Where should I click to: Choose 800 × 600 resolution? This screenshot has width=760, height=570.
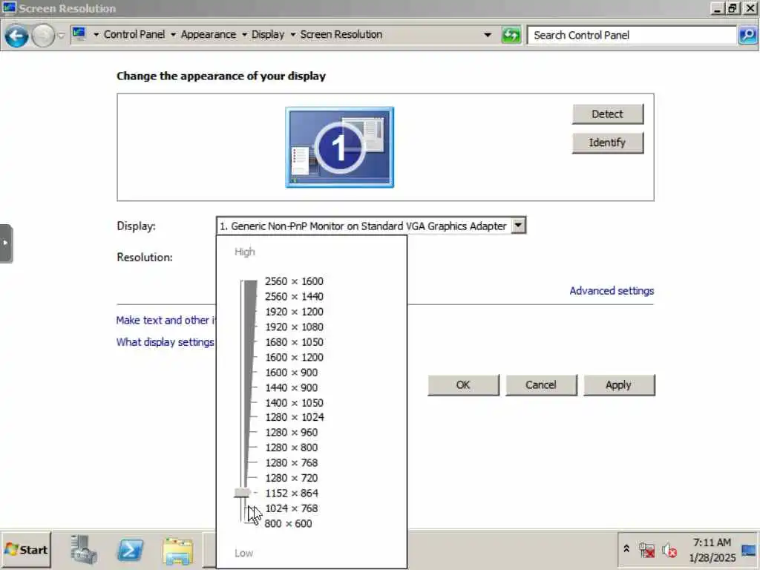tap(289, 523)
